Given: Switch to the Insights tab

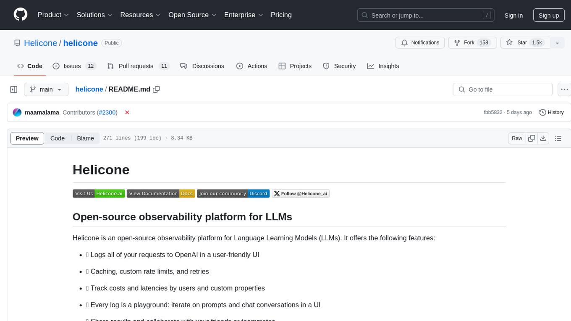Looking at the screenshot, I should (383, 66).
